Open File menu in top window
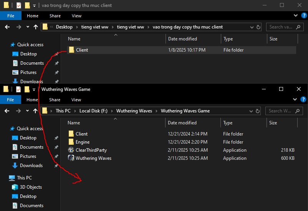 point(11,16)
